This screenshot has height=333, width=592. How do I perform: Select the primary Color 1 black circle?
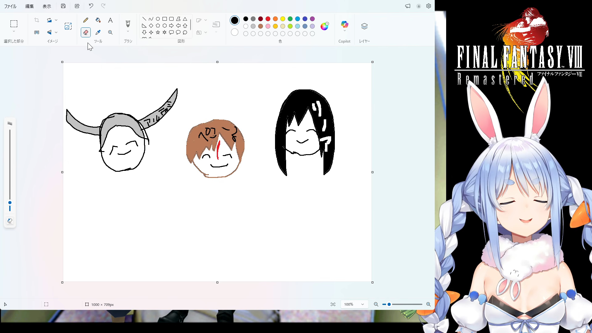(x=235, y=20)
